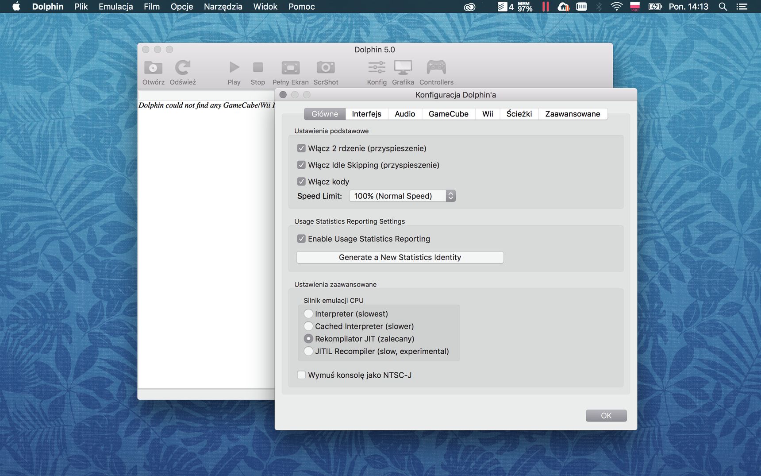Click the red pause bars menu bar icon
The height and width of the screenshot is (476, 761).
pyautogui.click(x=546, y=7)
